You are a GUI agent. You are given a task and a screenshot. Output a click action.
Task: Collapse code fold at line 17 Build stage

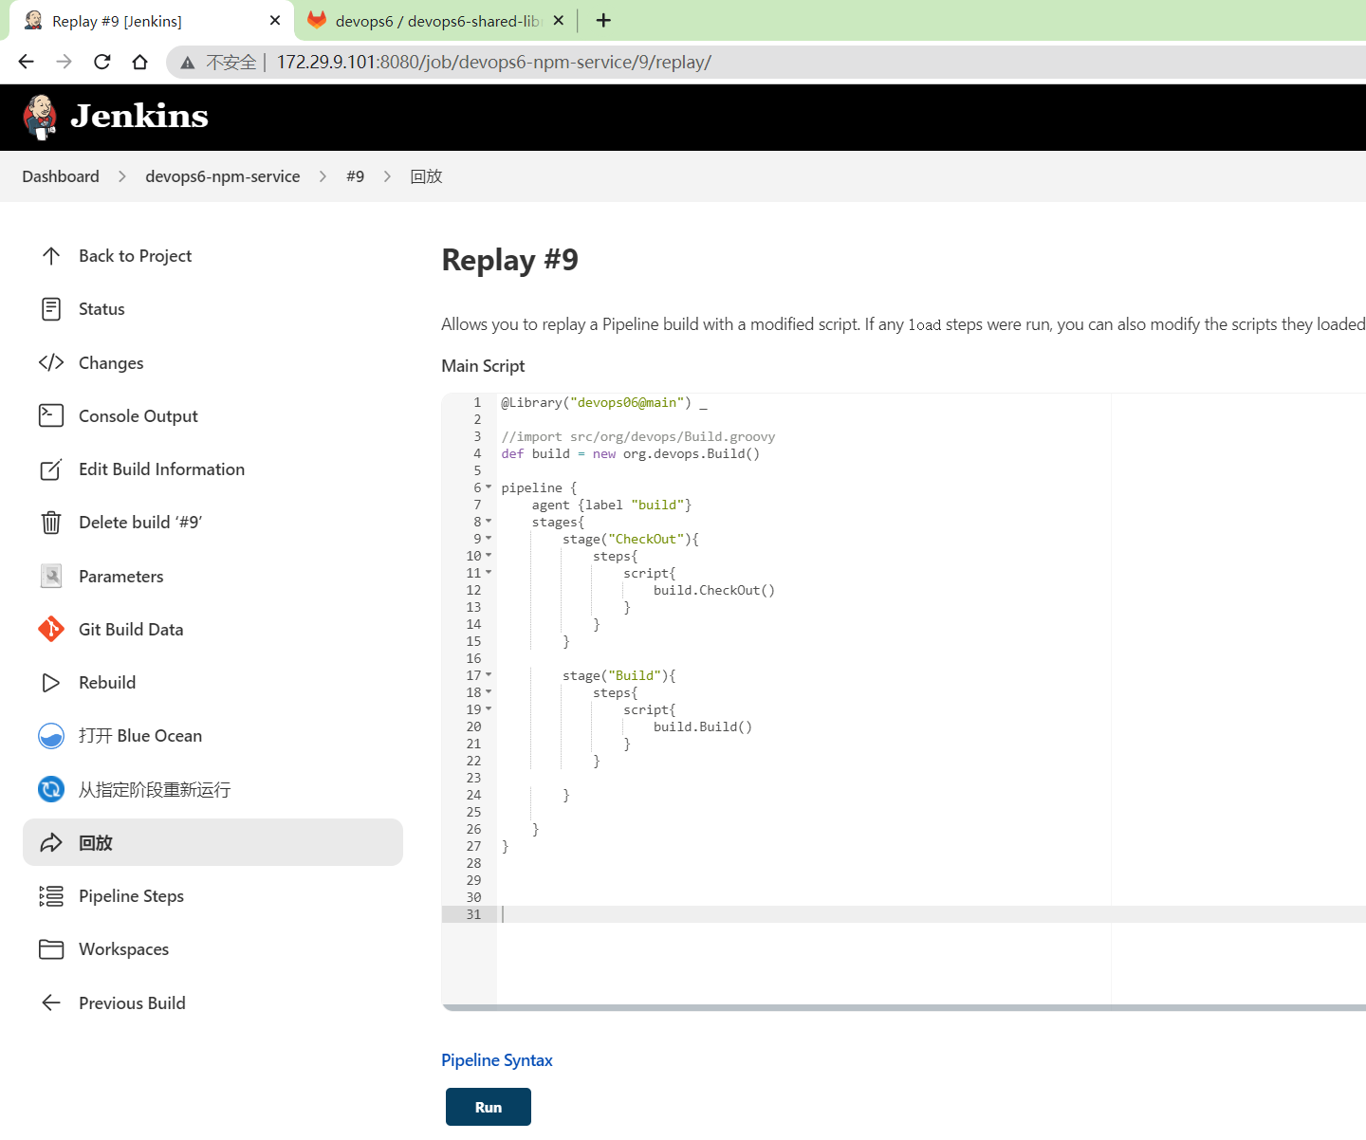coord(489,675)
